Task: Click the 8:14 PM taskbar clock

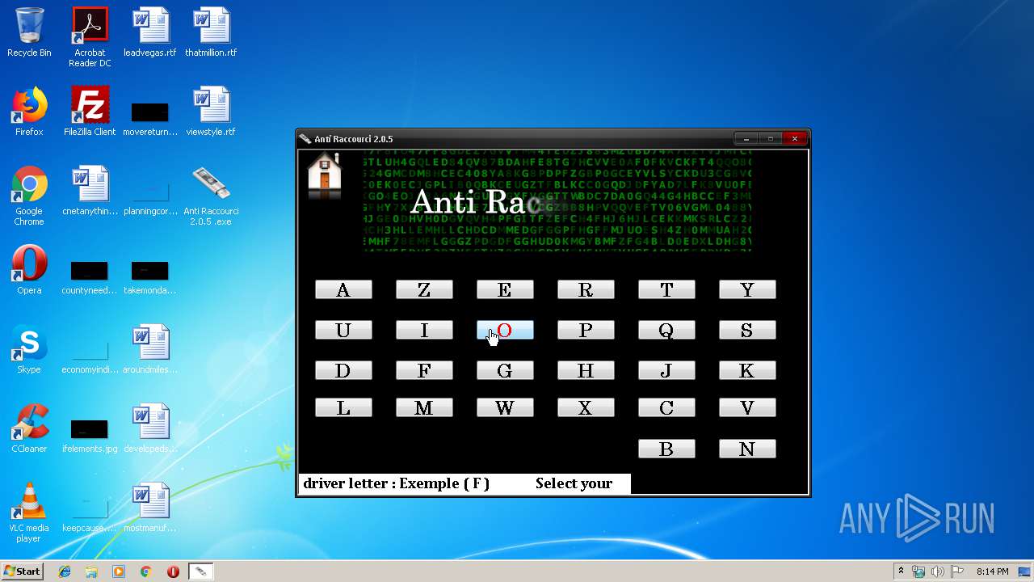Action: [x=992, y=571]
